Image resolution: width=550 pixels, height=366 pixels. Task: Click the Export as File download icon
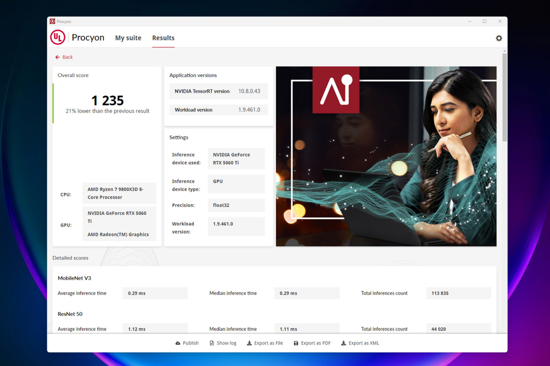[249, 343]
